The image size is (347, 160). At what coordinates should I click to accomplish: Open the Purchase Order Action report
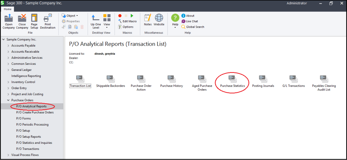141,83
